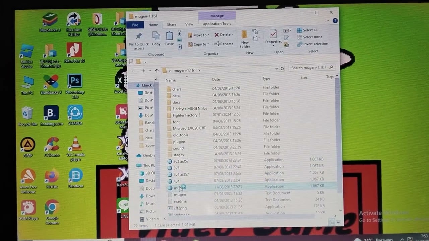Launch AIMP desktop icon

click(x=27, y=147)
